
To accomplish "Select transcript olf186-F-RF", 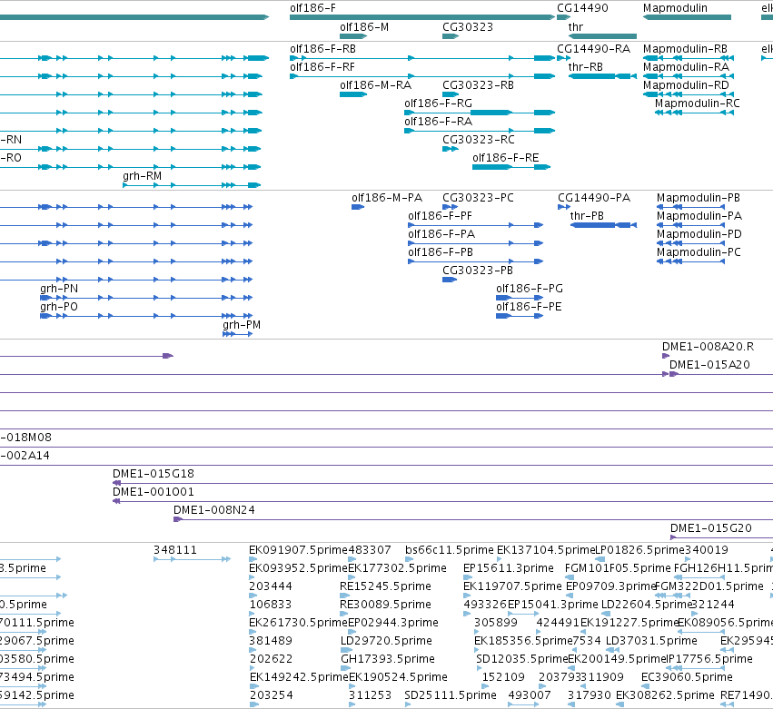I will coord(422,76).
